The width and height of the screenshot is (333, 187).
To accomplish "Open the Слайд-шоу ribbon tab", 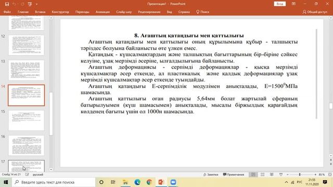I will coord(124,12).
